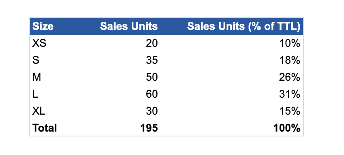Select the XL sales units value 30
Screen dimensions: 344x155
[x=152, y=111]
